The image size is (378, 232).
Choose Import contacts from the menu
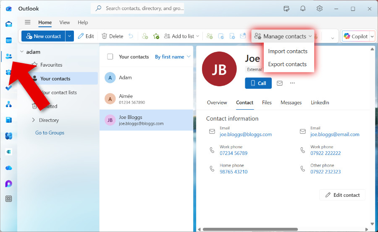pos(288,51)
